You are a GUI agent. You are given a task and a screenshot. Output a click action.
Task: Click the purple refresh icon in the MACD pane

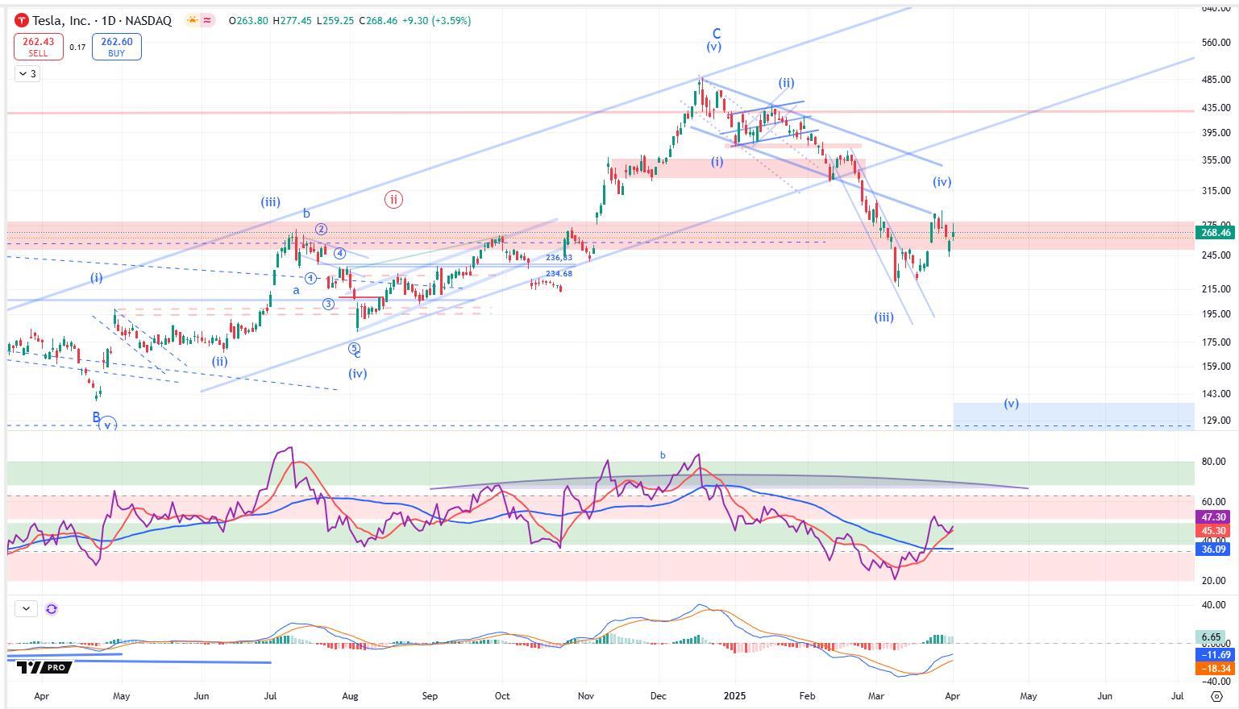[x=52, y=609]
